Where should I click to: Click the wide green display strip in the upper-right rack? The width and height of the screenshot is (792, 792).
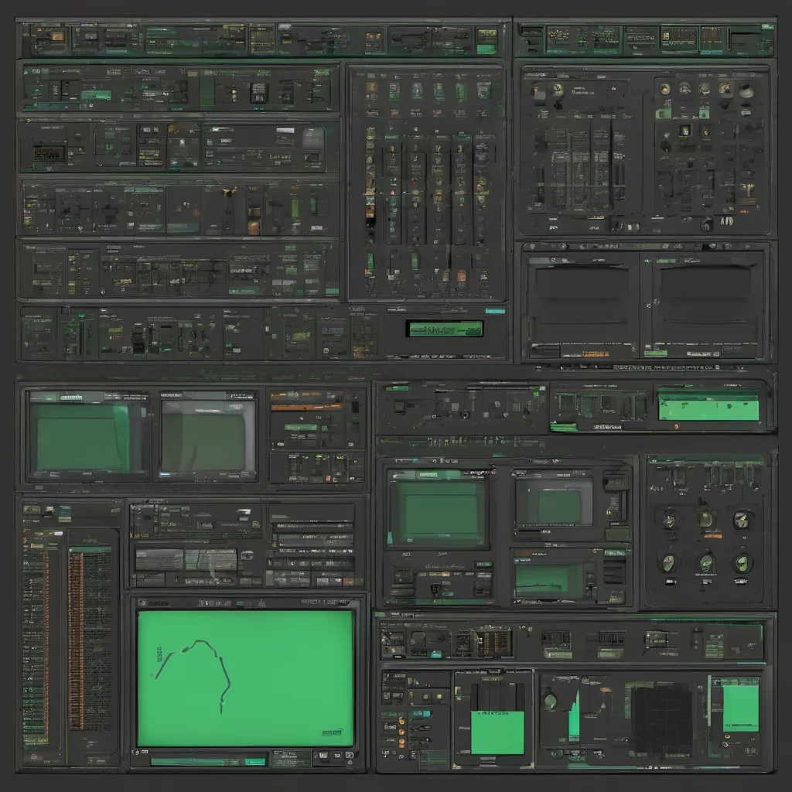(x=708, y=405)
